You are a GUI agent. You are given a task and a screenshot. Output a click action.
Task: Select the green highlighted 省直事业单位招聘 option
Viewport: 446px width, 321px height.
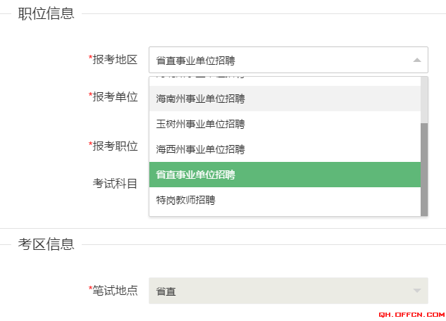pyautogui.click(x=285, y=175)
